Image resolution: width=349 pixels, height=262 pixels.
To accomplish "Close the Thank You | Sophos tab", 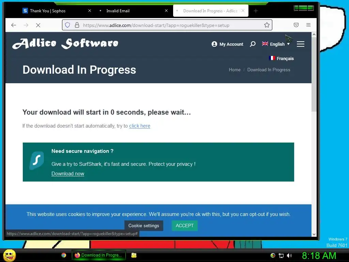I will (90, 11).
